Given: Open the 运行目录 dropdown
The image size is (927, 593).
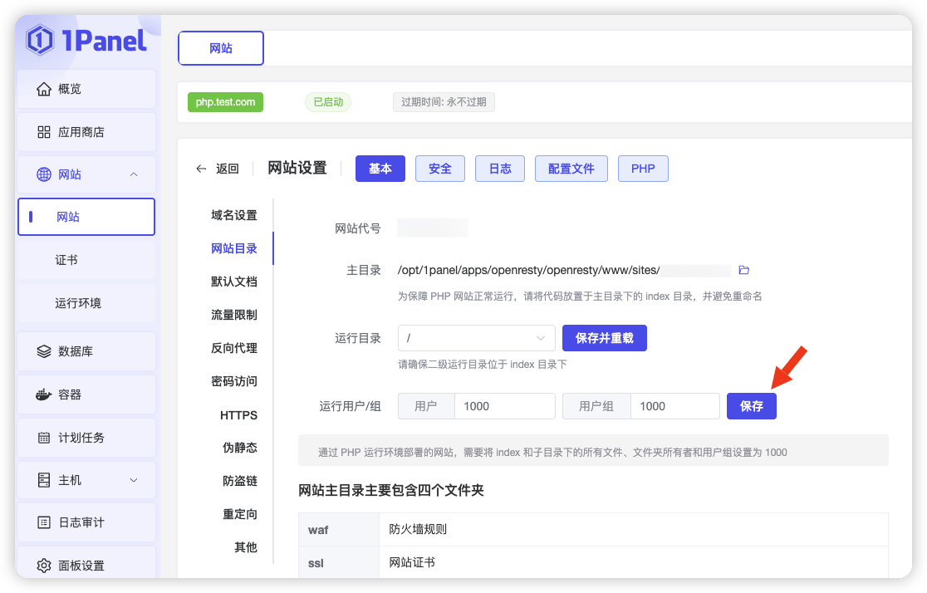Looking at the screenshot, I should [x=477, y=338].
